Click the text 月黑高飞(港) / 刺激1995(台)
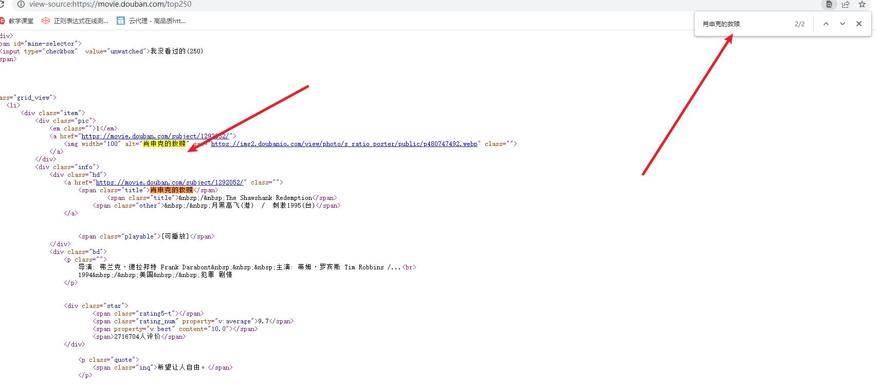This screenshot has width=876, height=385. coord(263,206)
